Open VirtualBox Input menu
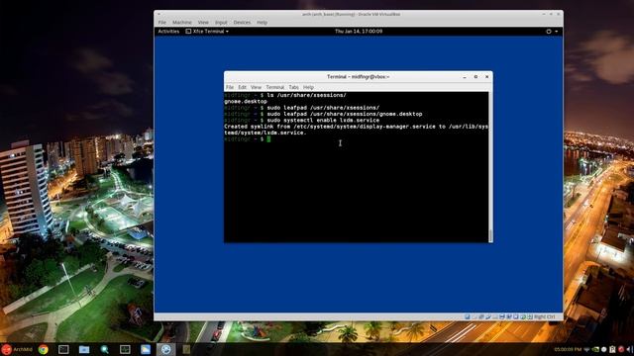This screenshot has width=634, height=356. click(221, 22)
